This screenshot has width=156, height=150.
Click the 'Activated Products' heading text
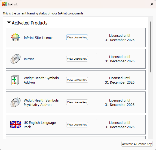pos(30,23)
